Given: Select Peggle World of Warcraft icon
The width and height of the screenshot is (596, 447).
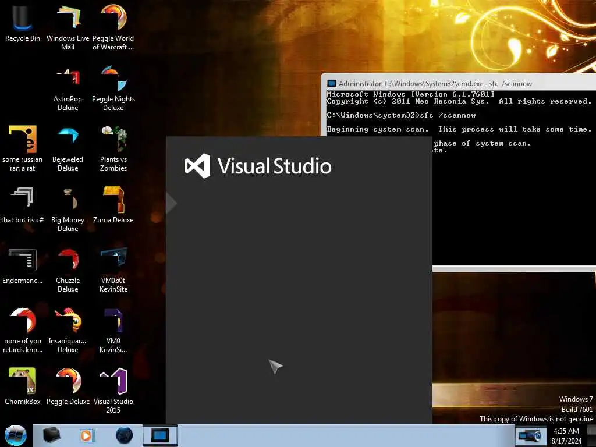Looking at the screenshot, I should click(x=113, y=27).
